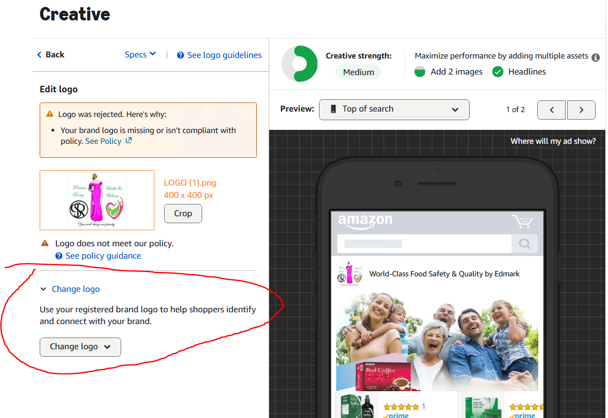Click the half-filled Add 2 images status icon
Image resolution: width=608 pixels, height=418 pixels.
point(420,72)
